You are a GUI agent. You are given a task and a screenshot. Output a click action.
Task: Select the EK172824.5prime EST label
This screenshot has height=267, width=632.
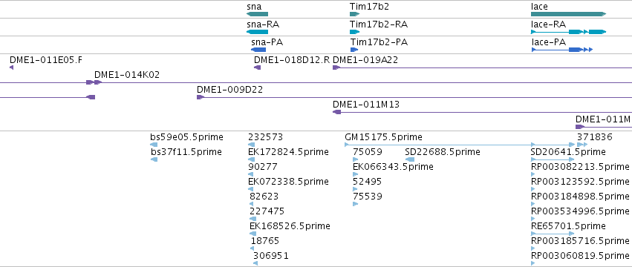[289, 152]
